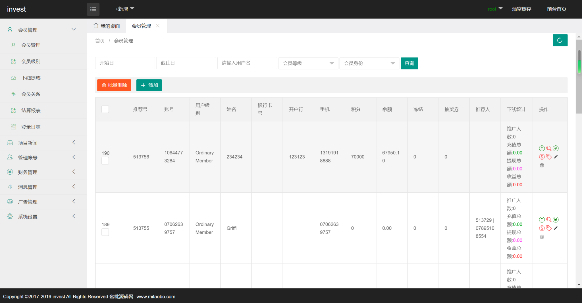Click the 查询 search button
Image resolution: width=582 pixels, height=303 pixels.
409,63
